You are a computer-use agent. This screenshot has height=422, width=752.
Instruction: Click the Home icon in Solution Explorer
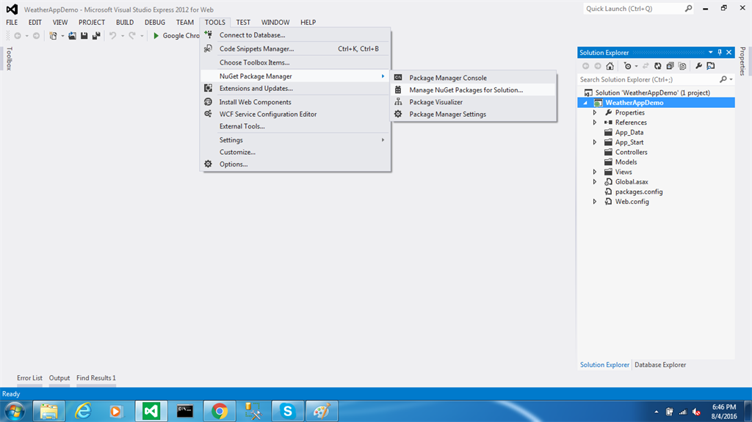point(610,66)
